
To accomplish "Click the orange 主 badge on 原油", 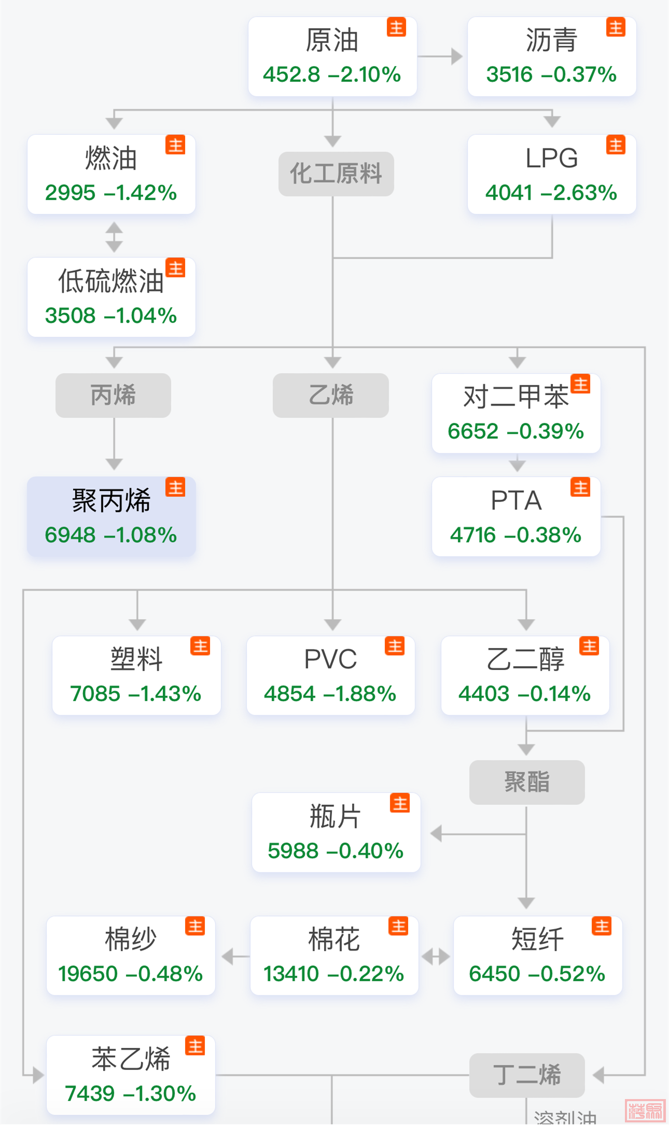I will (396, 27).
